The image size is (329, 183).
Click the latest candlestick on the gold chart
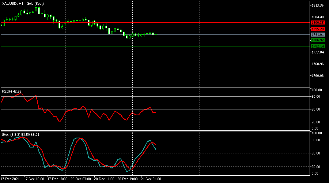(156, 35)
